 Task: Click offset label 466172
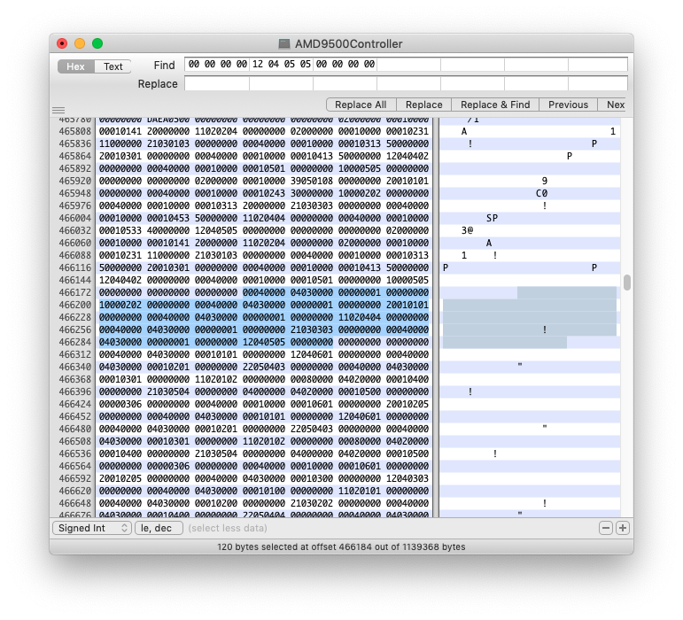pos(75,292)
